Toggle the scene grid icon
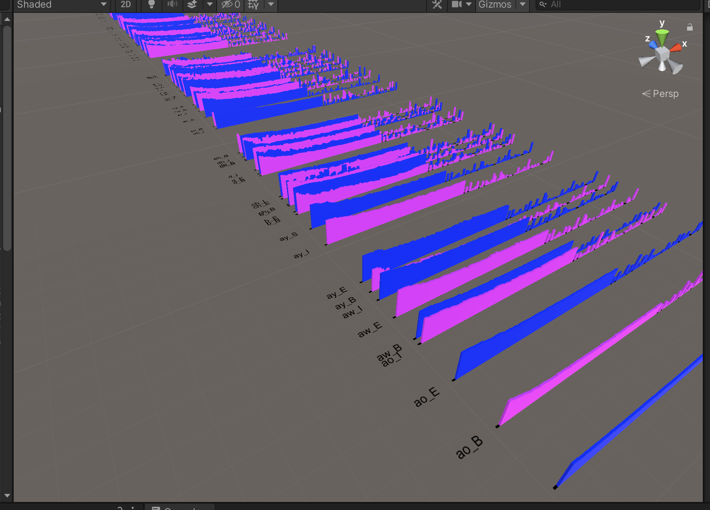This screenshot has width=710, height=510. click(253, 4)
